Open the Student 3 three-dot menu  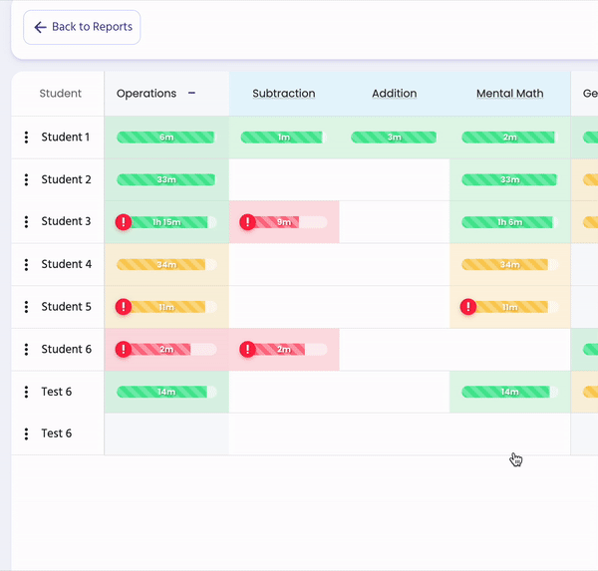coord(26,221)
